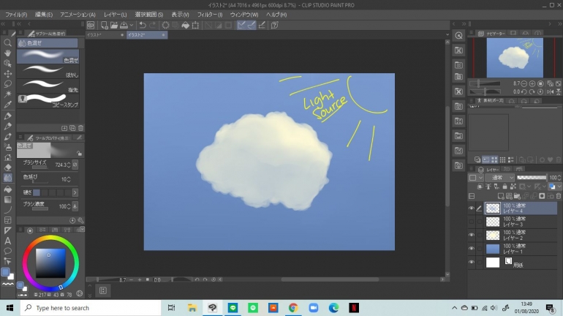
Task: Select the 指先 fingertip sub tool
Action: coord(48,86)
